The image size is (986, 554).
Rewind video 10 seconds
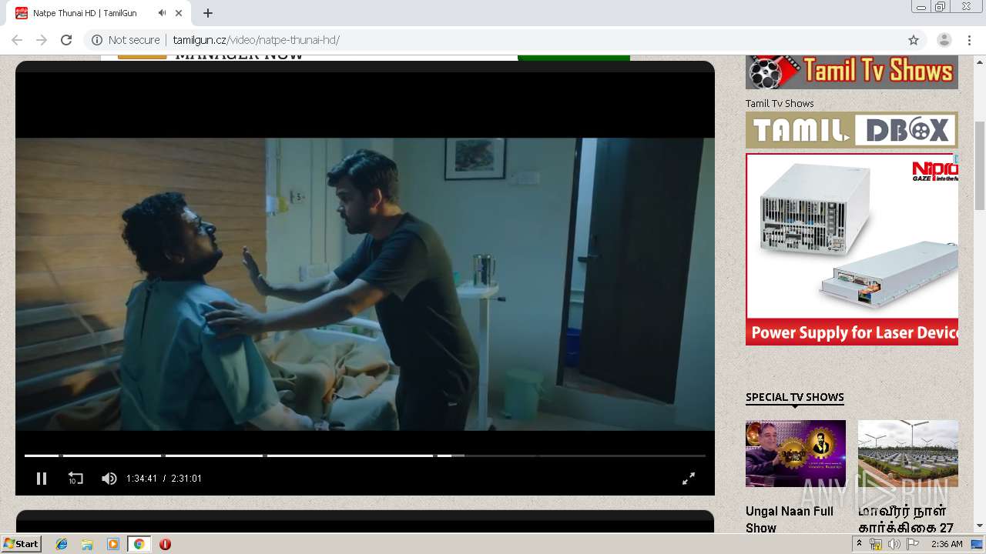pos(75,479)
